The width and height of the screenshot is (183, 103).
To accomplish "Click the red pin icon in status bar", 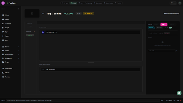I will pos(181,100).
